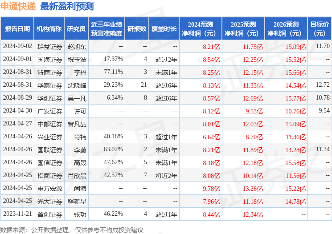Click report count 21
Screen dimensions: 332x234
tap(144, 85)
